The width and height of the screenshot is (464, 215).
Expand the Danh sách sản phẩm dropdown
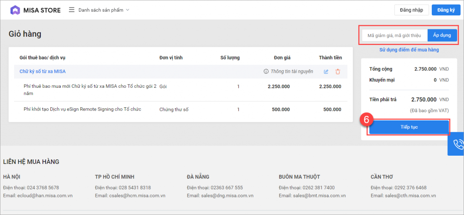104,10
